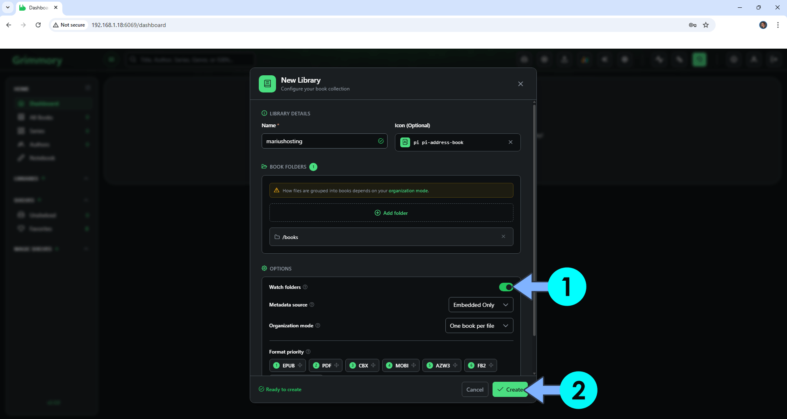Click the Format priority help icon

click(x=307, y=352)
